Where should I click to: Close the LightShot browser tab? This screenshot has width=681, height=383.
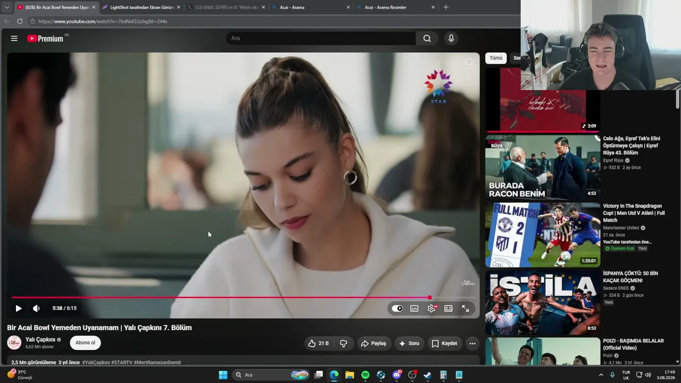[178, 7]
